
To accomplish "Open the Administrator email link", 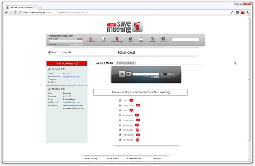I will [71, 76].
